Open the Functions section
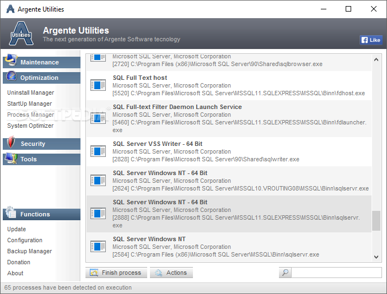 pyautogui.click(x=41, y=214)
